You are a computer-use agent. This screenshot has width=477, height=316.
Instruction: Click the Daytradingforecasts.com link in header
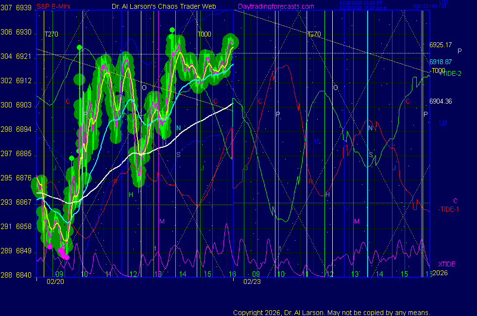(275, 6)
